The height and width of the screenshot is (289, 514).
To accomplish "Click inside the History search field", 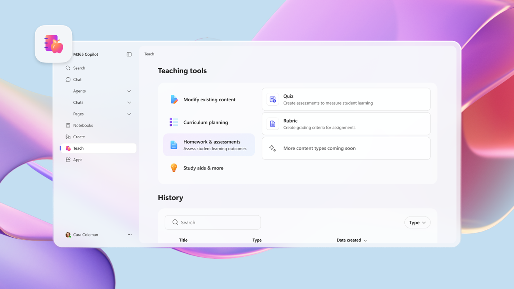I will click(212, 222).
